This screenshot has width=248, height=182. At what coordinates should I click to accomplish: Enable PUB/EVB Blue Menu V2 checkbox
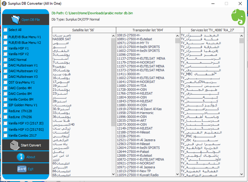[x=5, y=43]
